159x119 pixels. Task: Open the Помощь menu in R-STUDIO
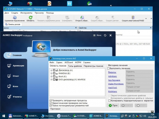coord(50,13)
